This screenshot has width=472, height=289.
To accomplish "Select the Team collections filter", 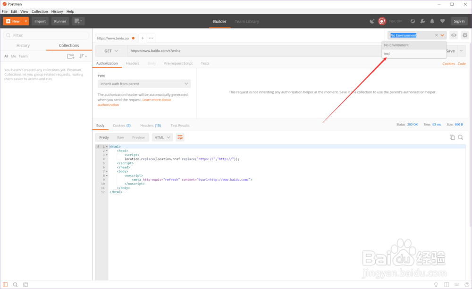I will tap(23, 56).
